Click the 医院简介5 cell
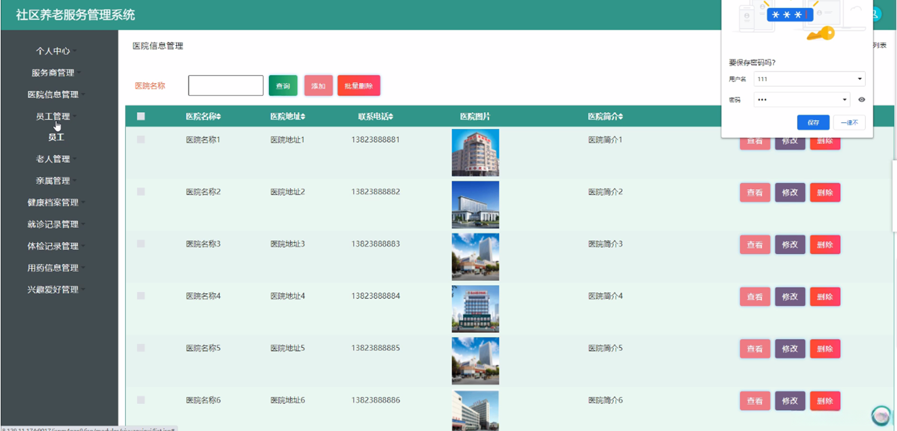The height and width of the screenshot is (431, 897). click(605, 348)
